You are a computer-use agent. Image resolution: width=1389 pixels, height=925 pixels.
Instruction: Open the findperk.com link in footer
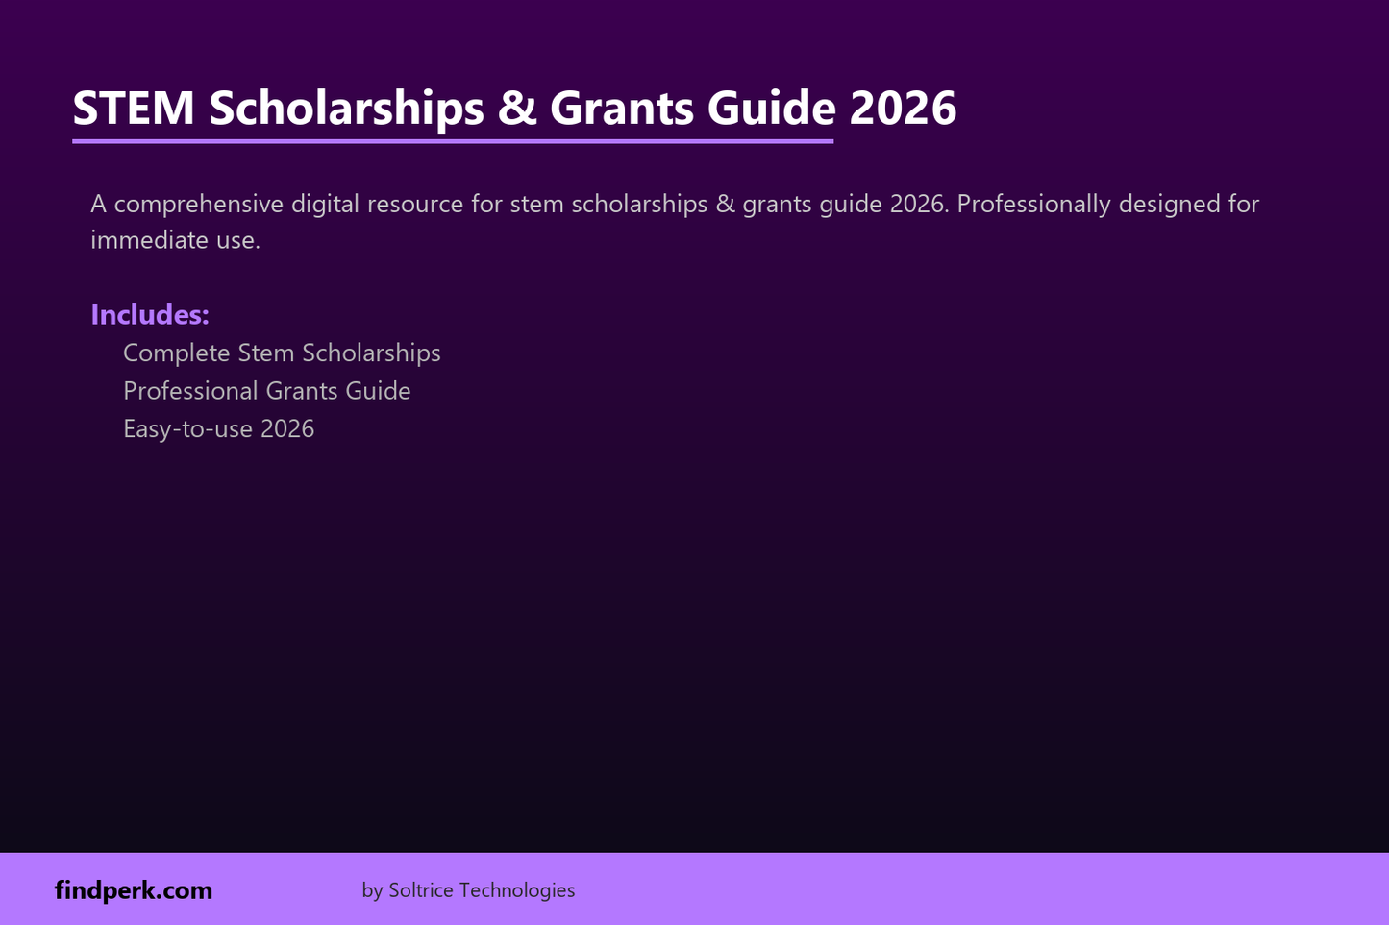134,890
